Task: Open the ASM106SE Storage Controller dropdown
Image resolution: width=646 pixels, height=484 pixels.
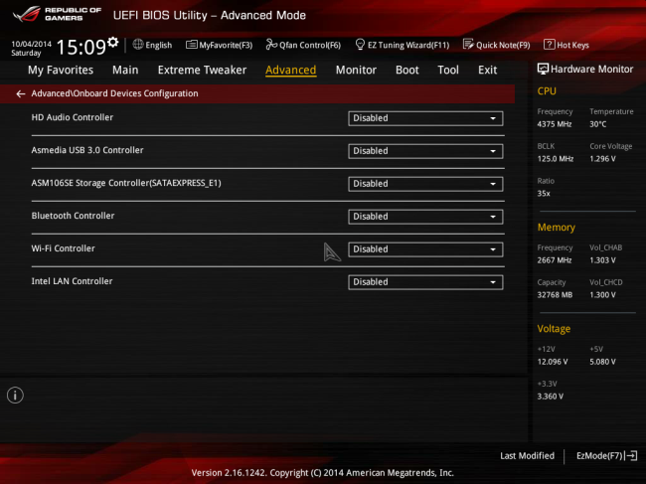Action: (x=424, y=184)
